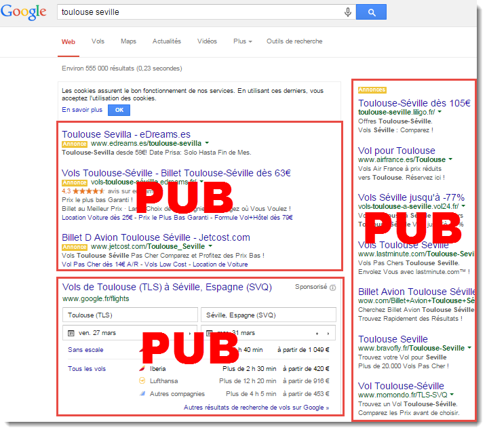Click the blue search magnifier button
The width and height of the screenshot is (487, 432).
(x=371, y=12)
